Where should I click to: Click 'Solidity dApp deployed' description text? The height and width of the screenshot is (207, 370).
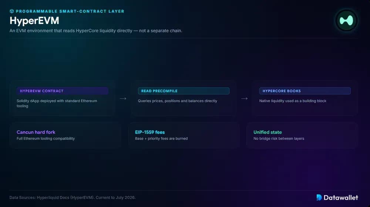[57, 103]
